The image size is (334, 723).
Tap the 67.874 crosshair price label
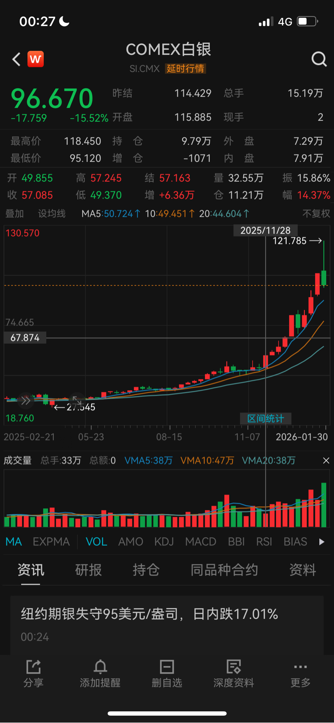[x=25, y=338]
